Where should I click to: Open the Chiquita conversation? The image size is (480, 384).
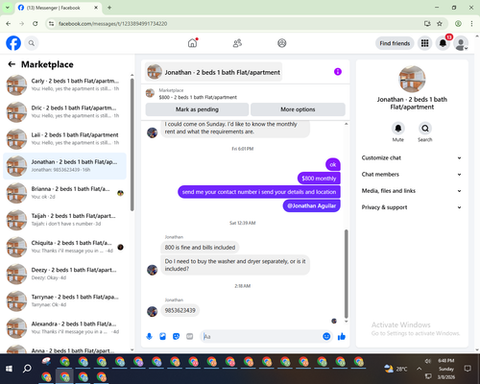[x=64, y=247]
